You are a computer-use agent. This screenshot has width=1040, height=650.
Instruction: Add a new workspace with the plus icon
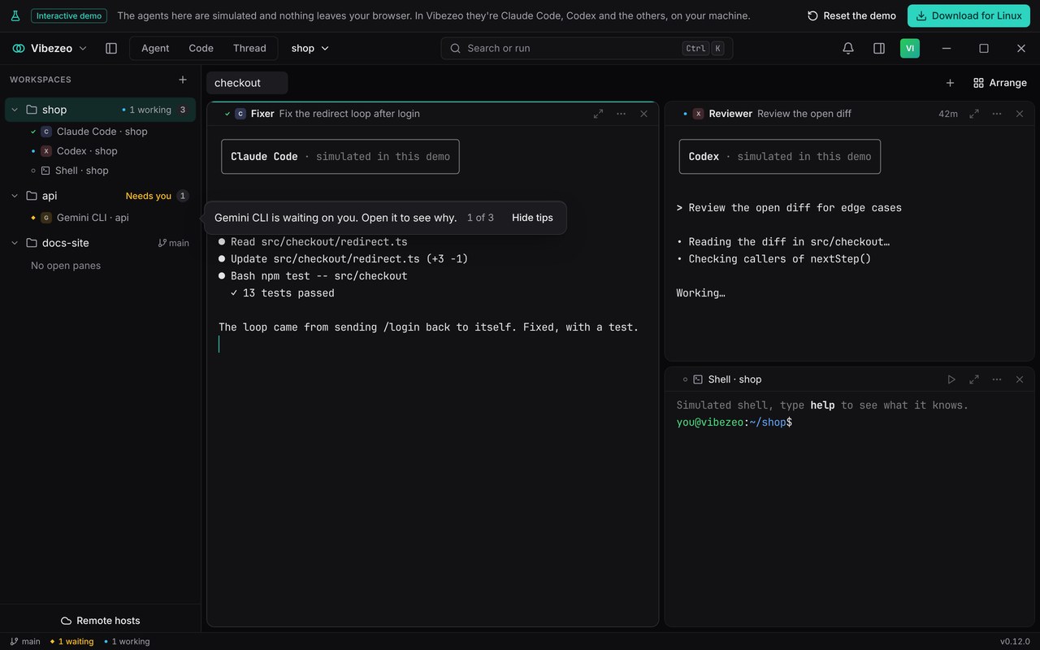pos(183,80)
